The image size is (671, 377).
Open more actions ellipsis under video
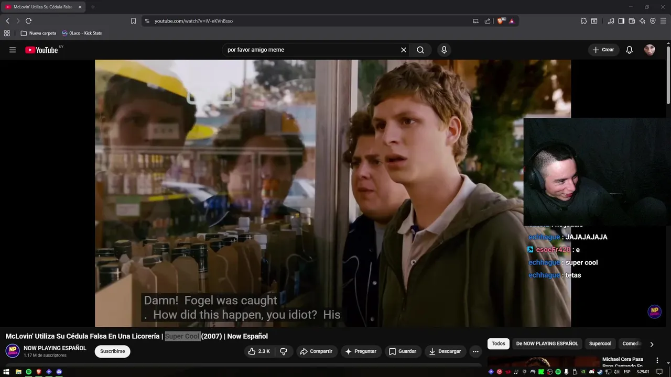click(475, 351)
